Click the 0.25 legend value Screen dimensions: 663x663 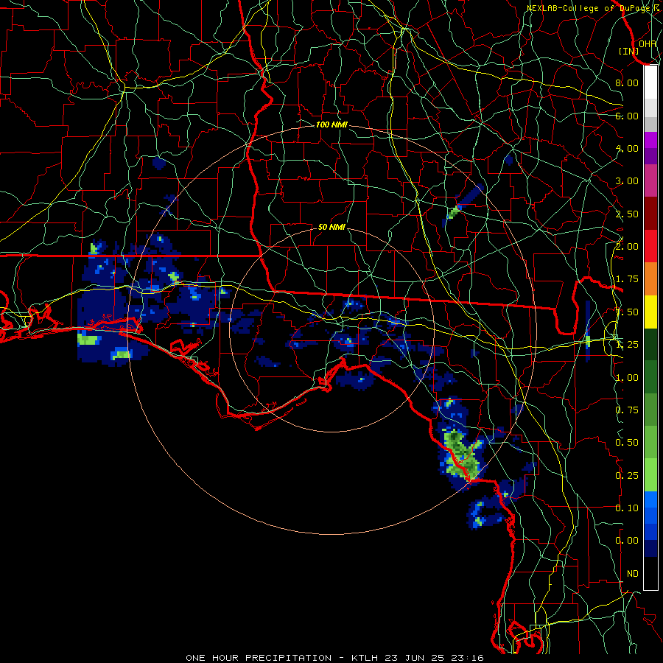tap(627, 476)
